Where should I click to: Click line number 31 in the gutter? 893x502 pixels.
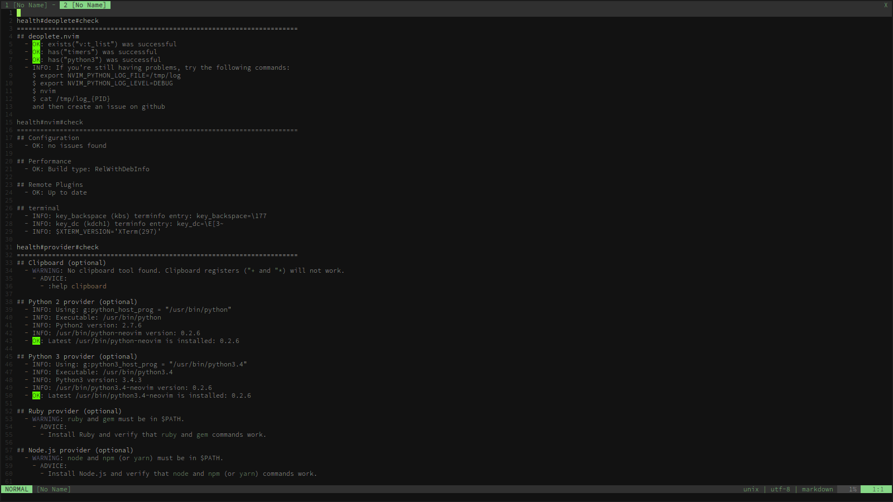8,247
